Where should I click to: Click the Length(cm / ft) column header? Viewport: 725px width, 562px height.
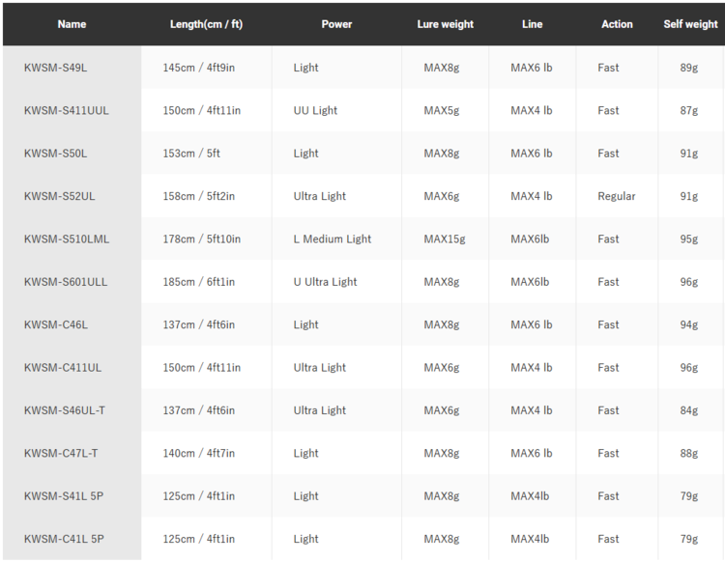(207, 24)
